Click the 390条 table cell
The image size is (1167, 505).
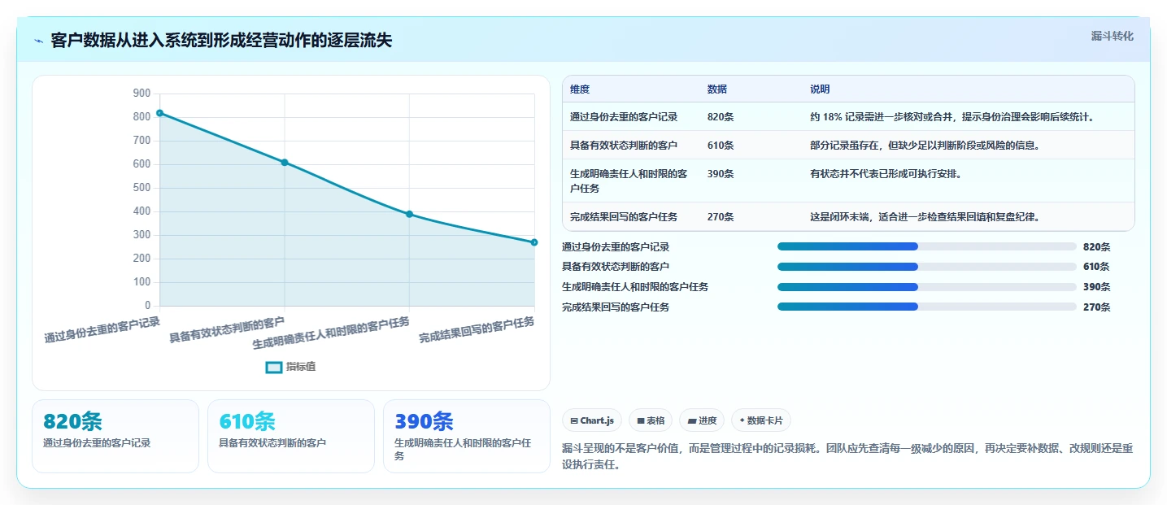721,174
